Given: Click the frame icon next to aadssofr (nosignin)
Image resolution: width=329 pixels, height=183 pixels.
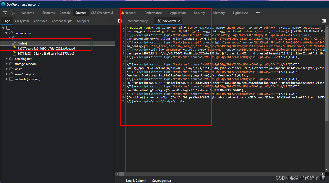Looking at the screenshot, I should click(11, 79).
